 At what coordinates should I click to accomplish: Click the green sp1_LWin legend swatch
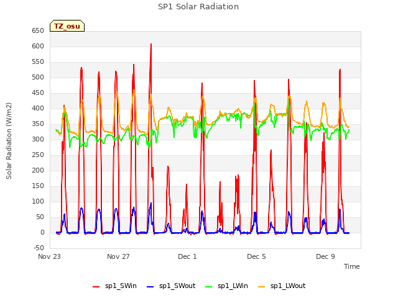tap(209, 286)
